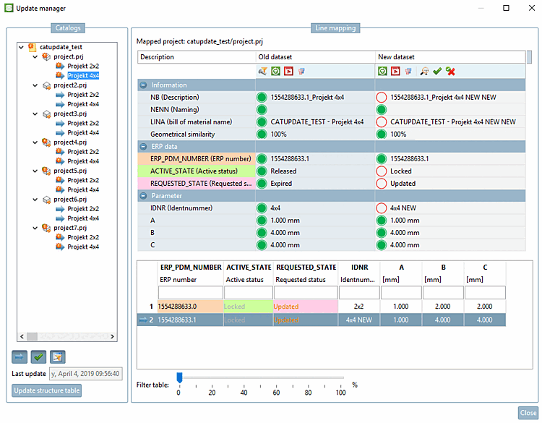Click the ERP_PDM_NUMBER filter input field
542x423 pixels.
pyautogui.click(x=190, y=292)
